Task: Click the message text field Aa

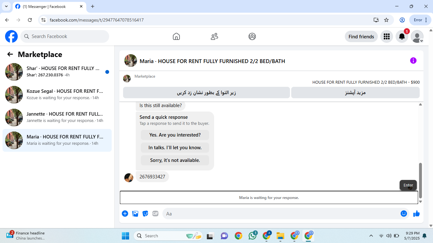Action: [281, 214]
